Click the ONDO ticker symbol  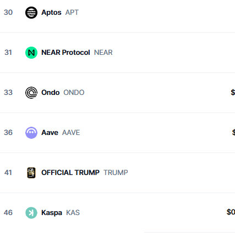point(74,93)
